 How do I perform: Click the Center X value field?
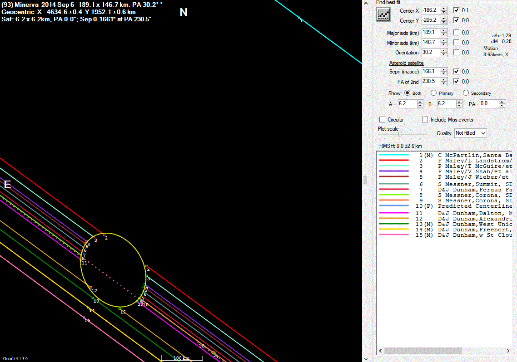[x=431, y=10]
